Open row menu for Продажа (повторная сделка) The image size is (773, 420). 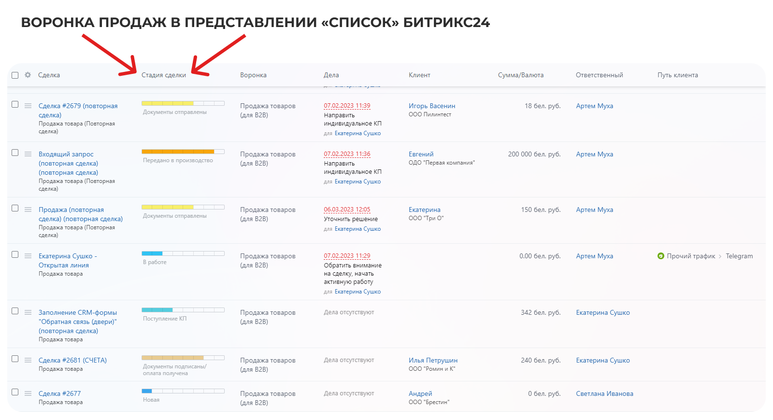click(28, 210)
